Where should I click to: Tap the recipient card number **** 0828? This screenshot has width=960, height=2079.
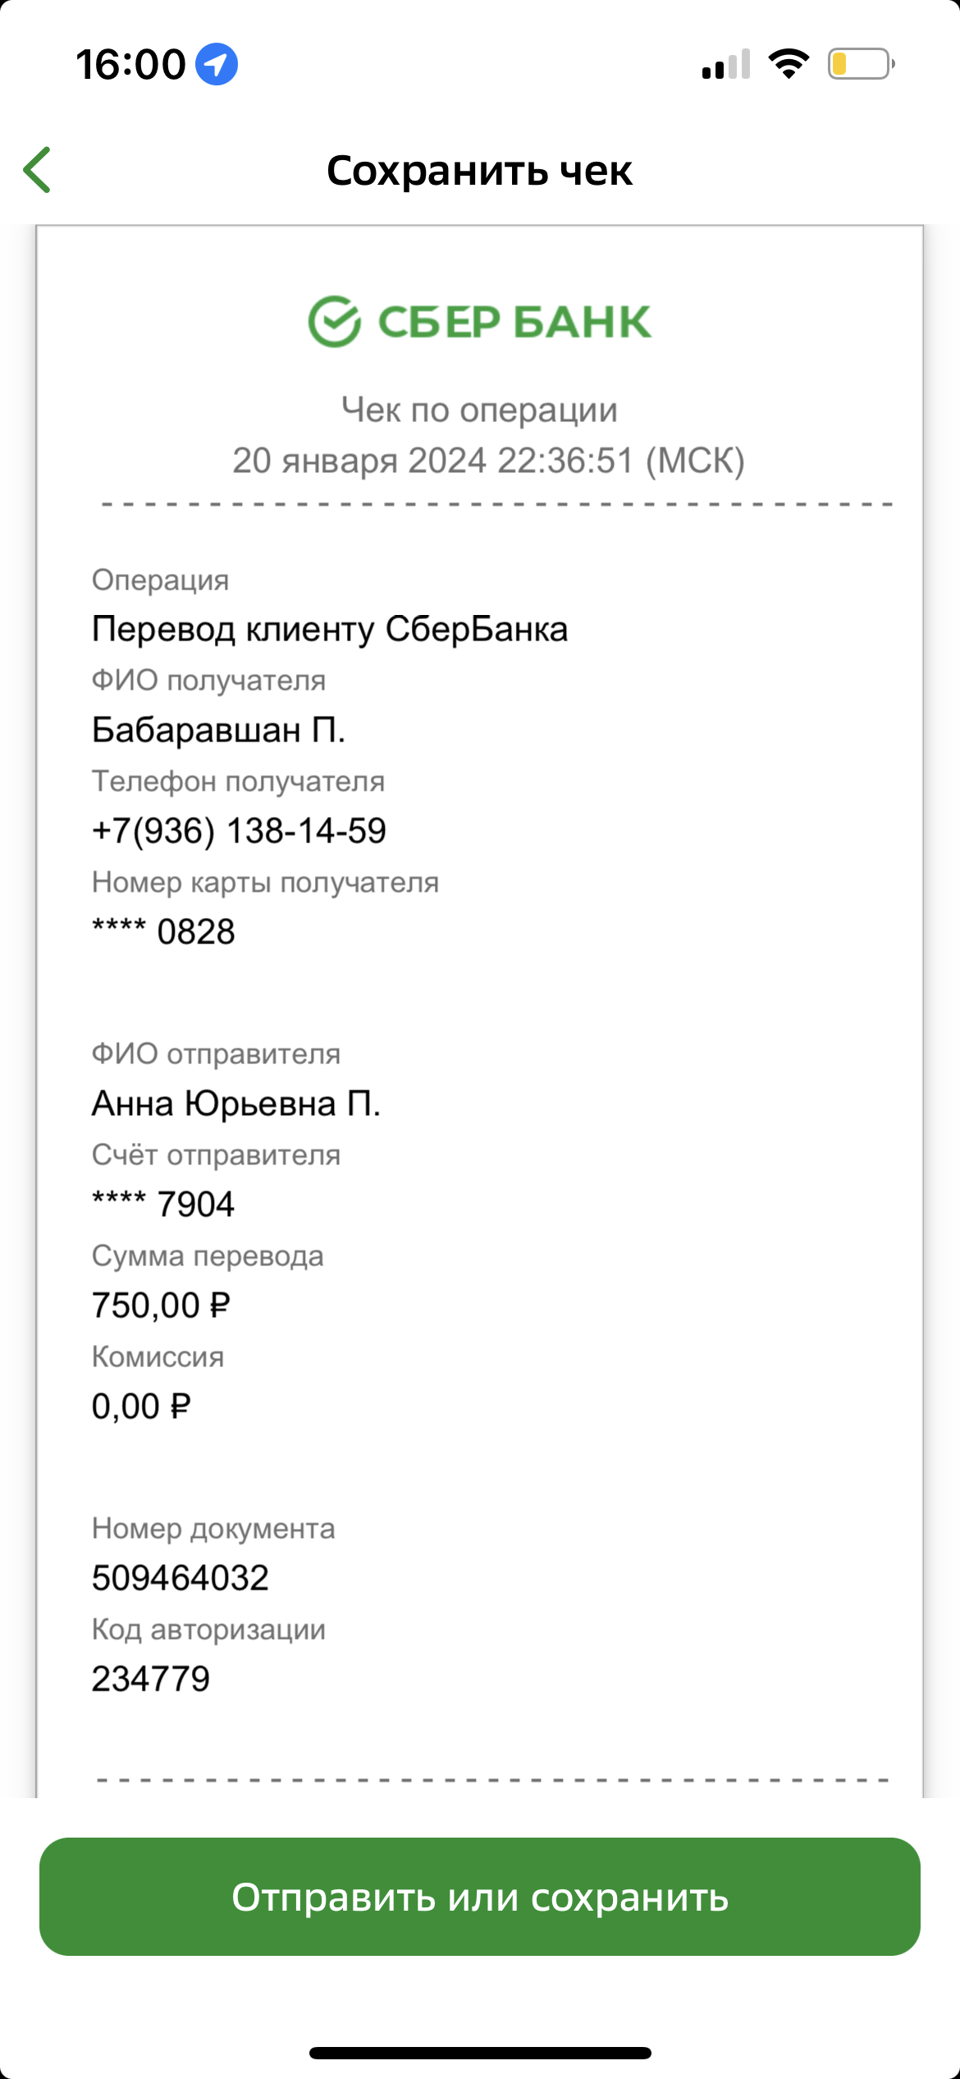coord(163,932)
